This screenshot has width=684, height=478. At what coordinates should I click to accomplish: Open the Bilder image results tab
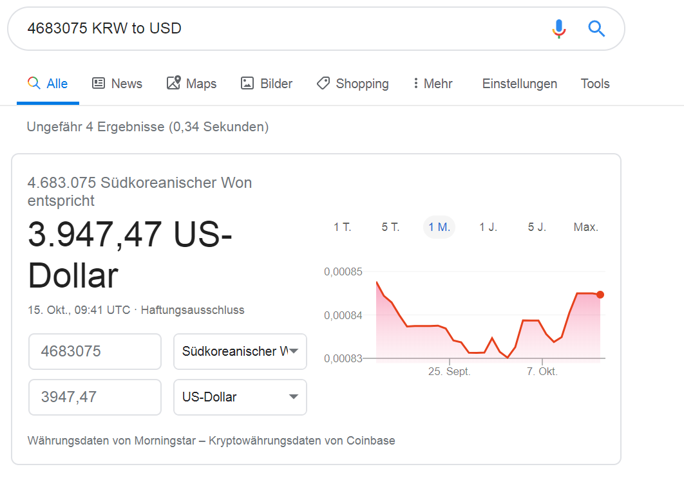tap(267, 83)
